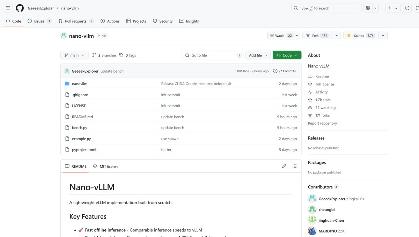Viewport: 419px width, 237px height.
Task: Open the 27 Commits history link
Action: click(285, 71)
